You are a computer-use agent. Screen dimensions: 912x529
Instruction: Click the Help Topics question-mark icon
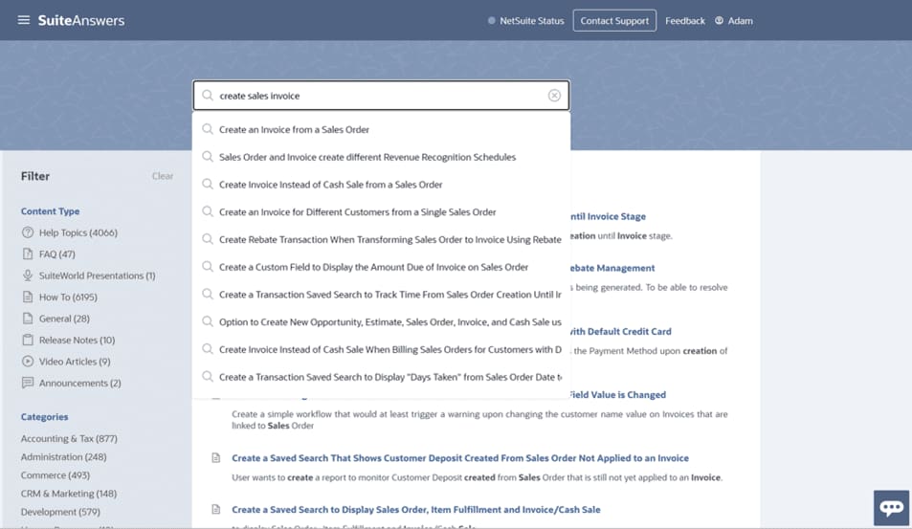pyautogui.click(x=28, y=232)
